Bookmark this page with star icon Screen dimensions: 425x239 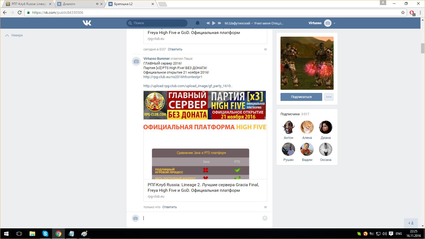(x=403, y=12)
